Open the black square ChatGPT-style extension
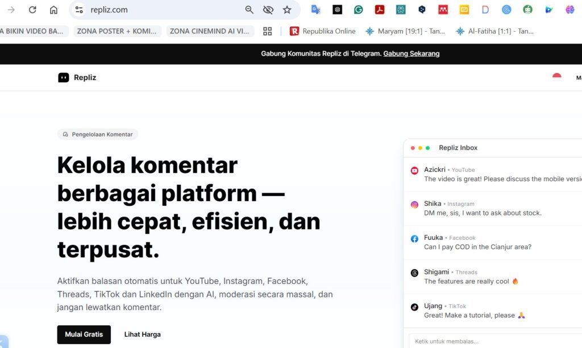Viewport: 582px width, 348px height. 337,10
